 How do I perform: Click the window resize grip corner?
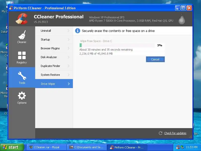[190, 137]
